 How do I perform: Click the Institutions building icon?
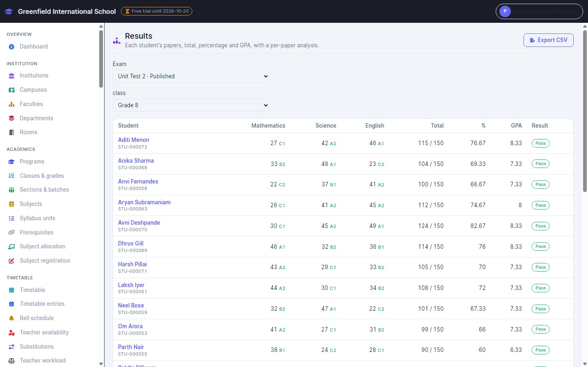(11, 76)
